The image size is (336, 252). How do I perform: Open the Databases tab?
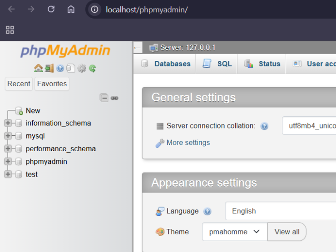pyautogui.click(x=166, y=64)
